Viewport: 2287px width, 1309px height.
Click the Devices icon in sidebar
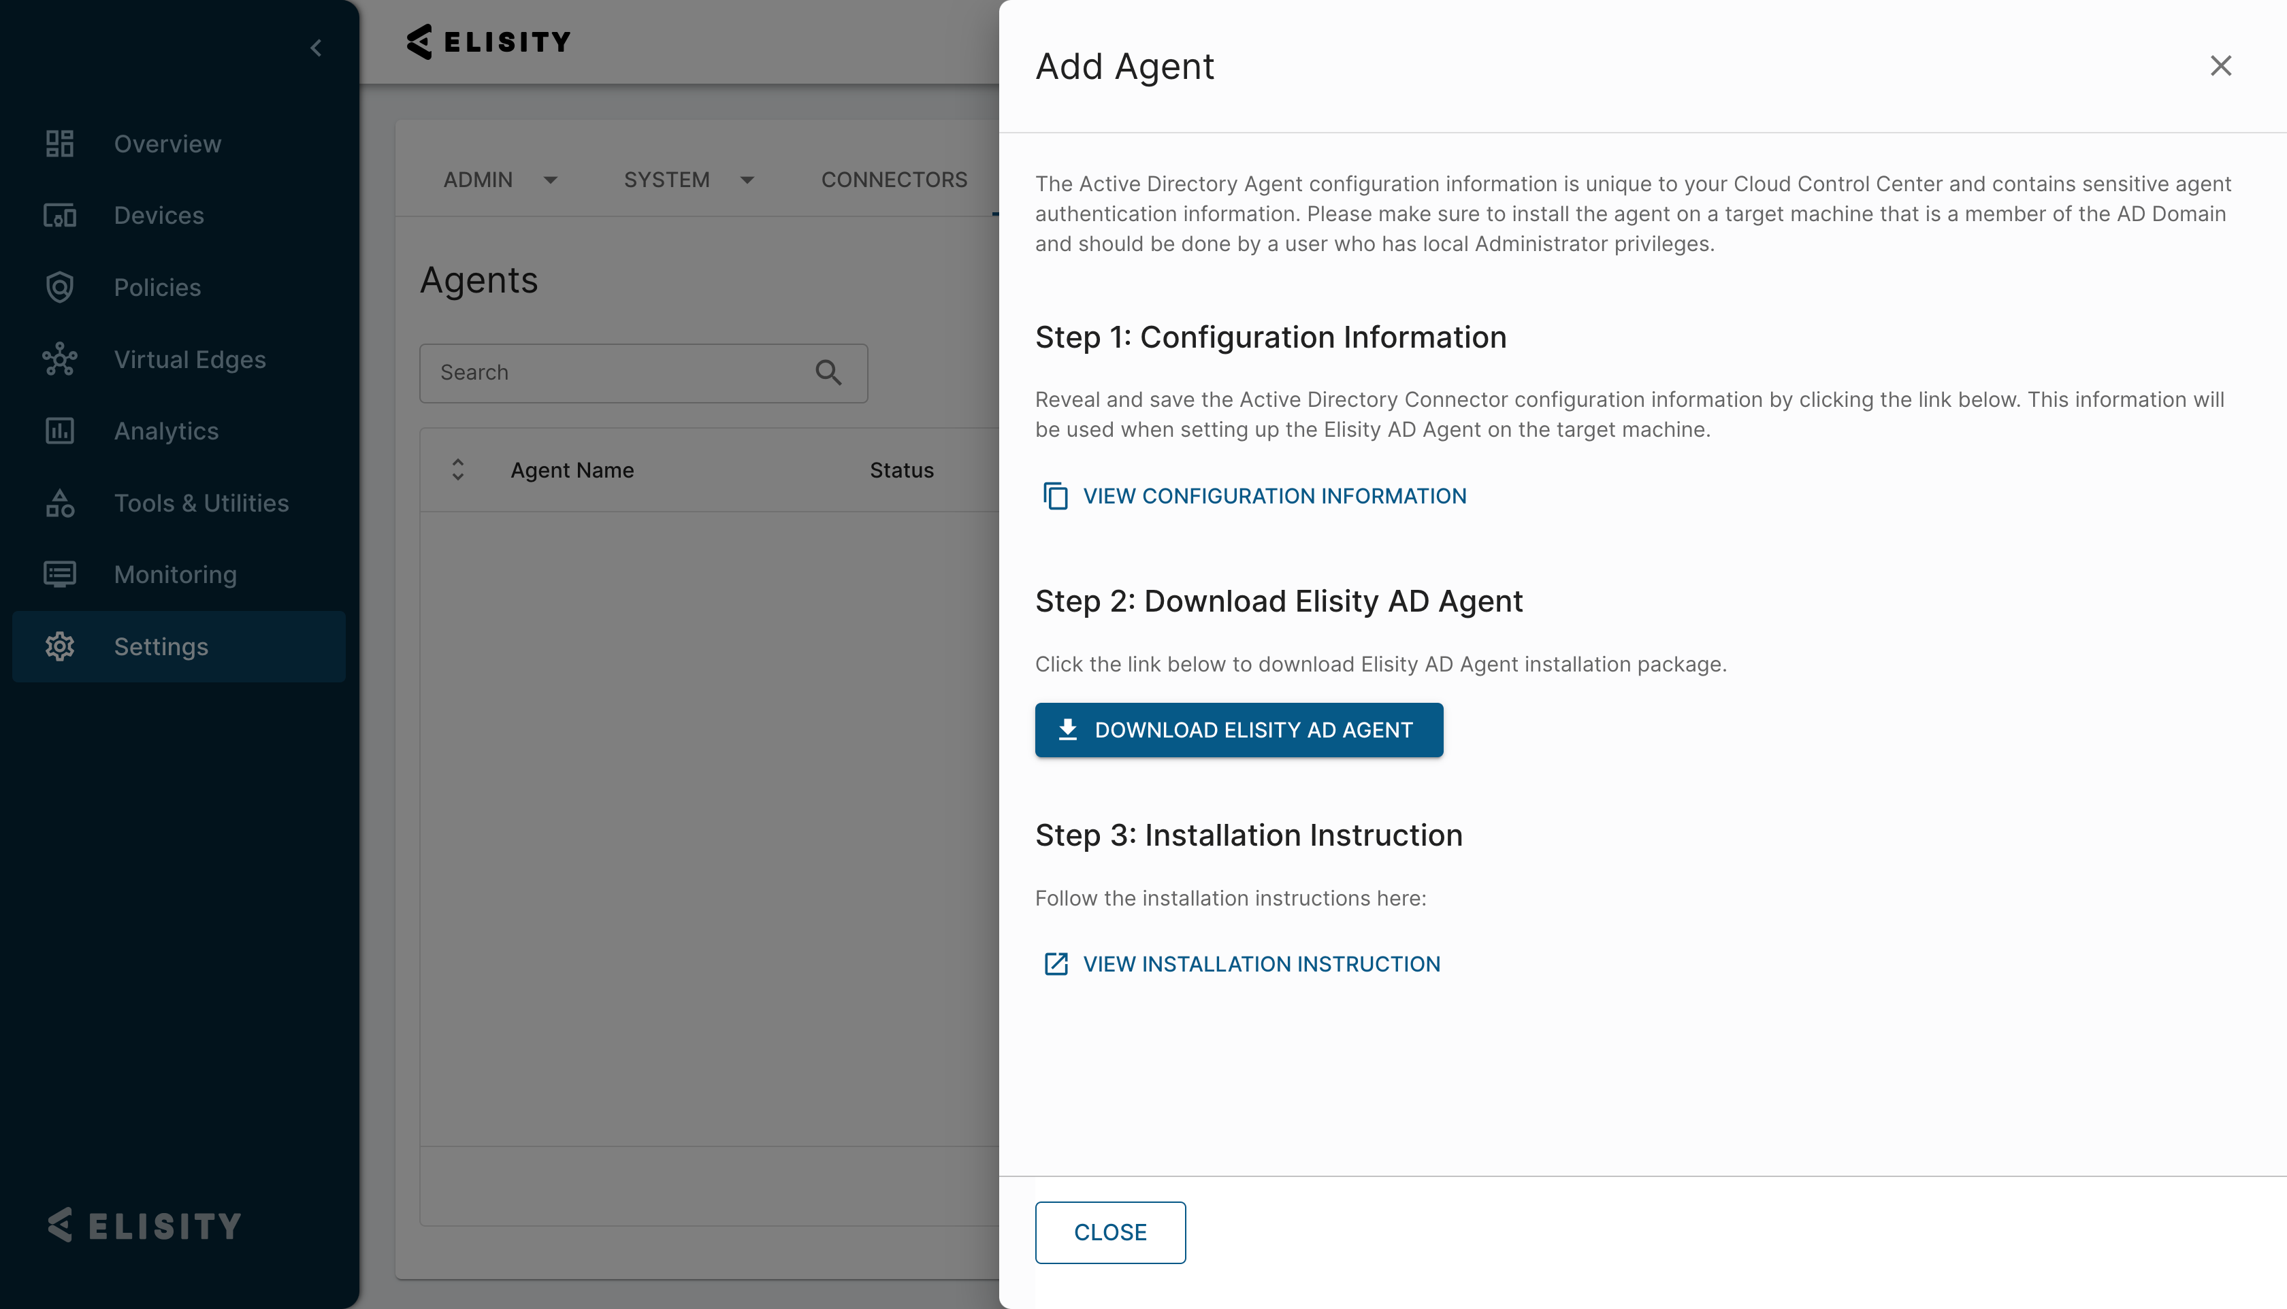pyautogui.click(x=59, y=216)
